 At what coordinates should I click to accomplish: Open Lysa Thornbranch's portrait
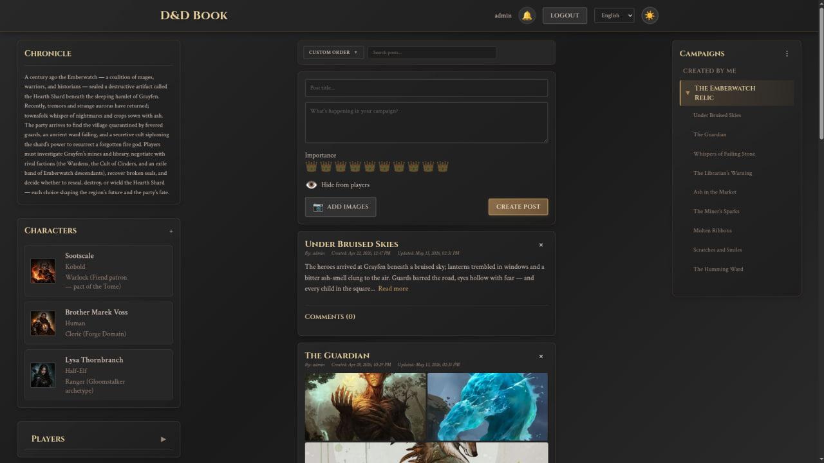click(x=43, y=375)
